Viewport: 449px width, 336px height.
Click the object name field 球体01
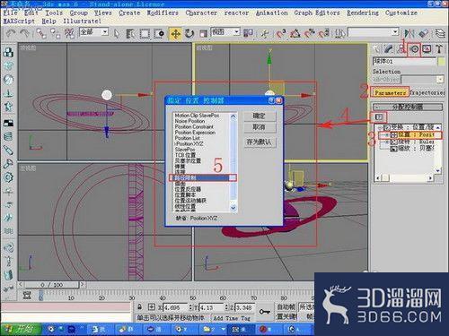404,61
